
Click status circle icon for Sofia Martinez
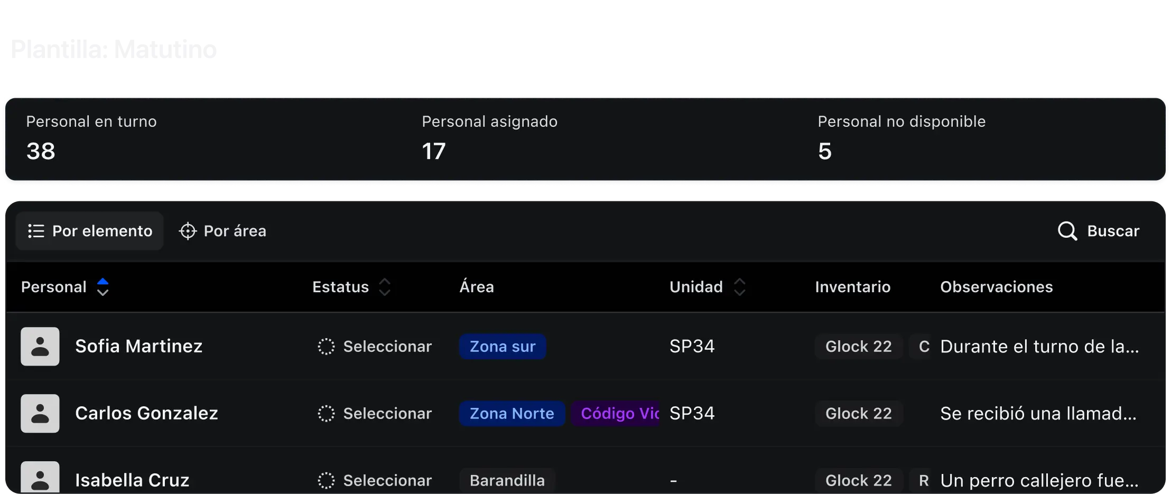point(326,347)
